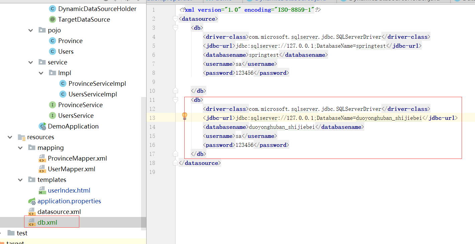This screenshot has height=244, width=475.
Task: Click the fold end marker at line 17
Action: click(x=175, y=154)
